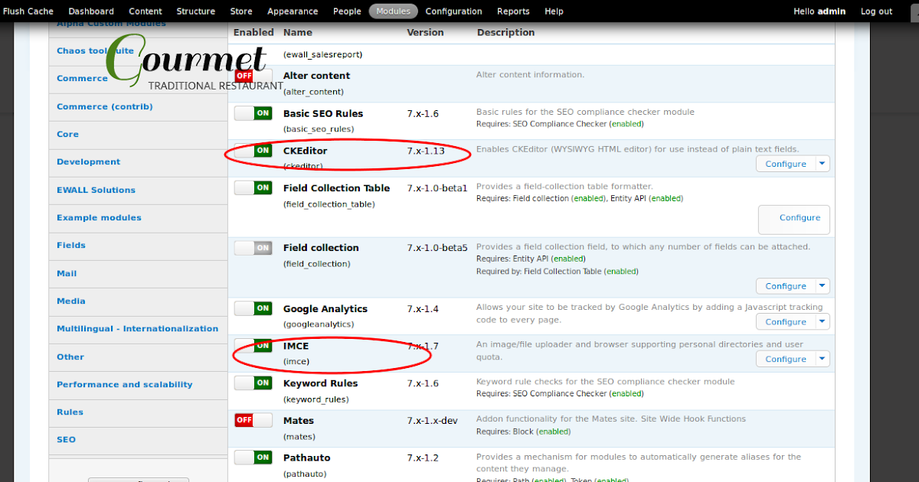Click Flush Cache in the admin bar
The width and height of the screenshot is (919, 482).
28,11
